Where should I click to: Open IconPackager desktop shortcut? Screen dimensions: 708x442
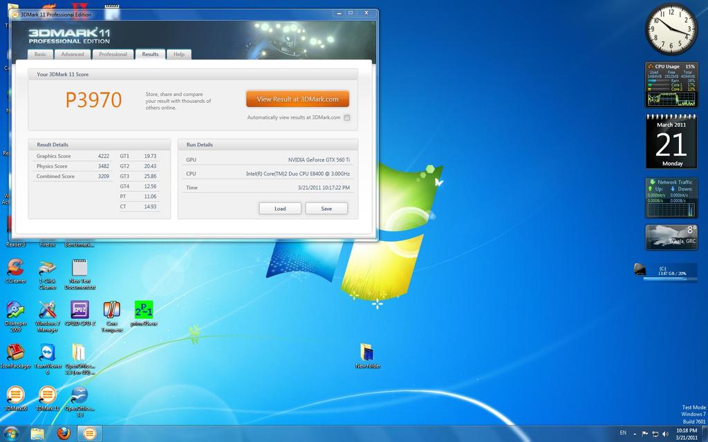[x=15, y=356]
